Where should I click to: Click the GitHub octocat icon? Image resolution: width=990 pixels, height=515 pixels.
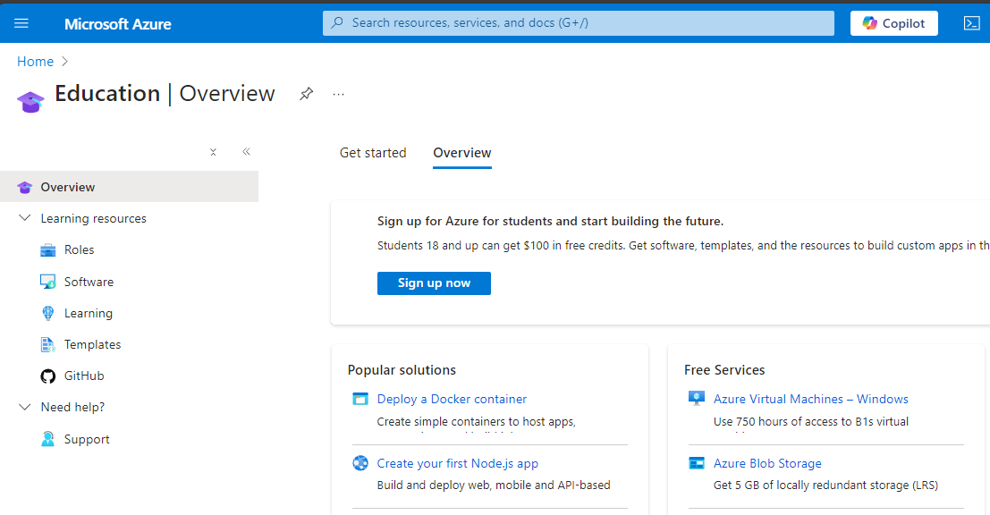(48, 376)
